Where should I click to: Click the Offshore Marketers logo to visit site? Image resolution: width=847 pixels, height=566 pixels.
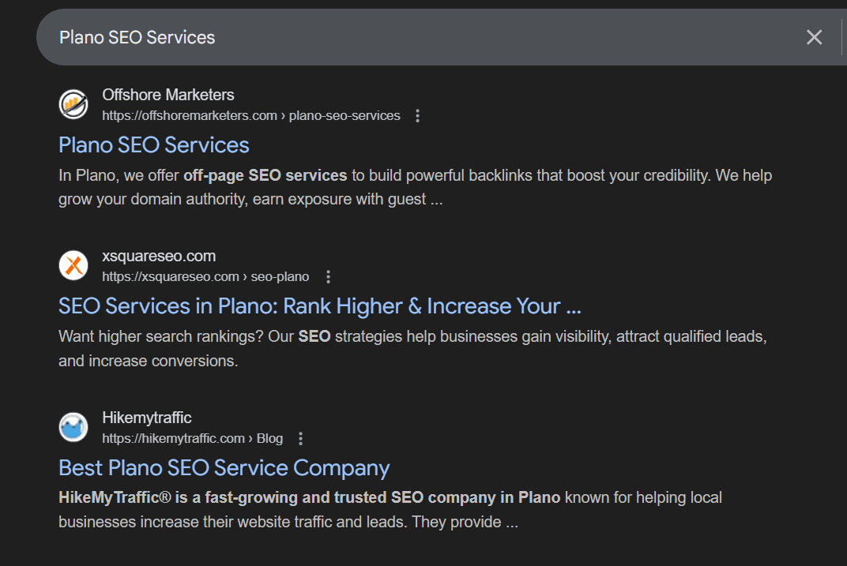[73, 104]
